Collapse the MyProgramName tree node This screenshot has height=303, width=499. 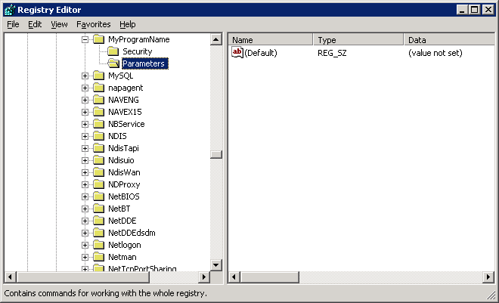[85, 39]
